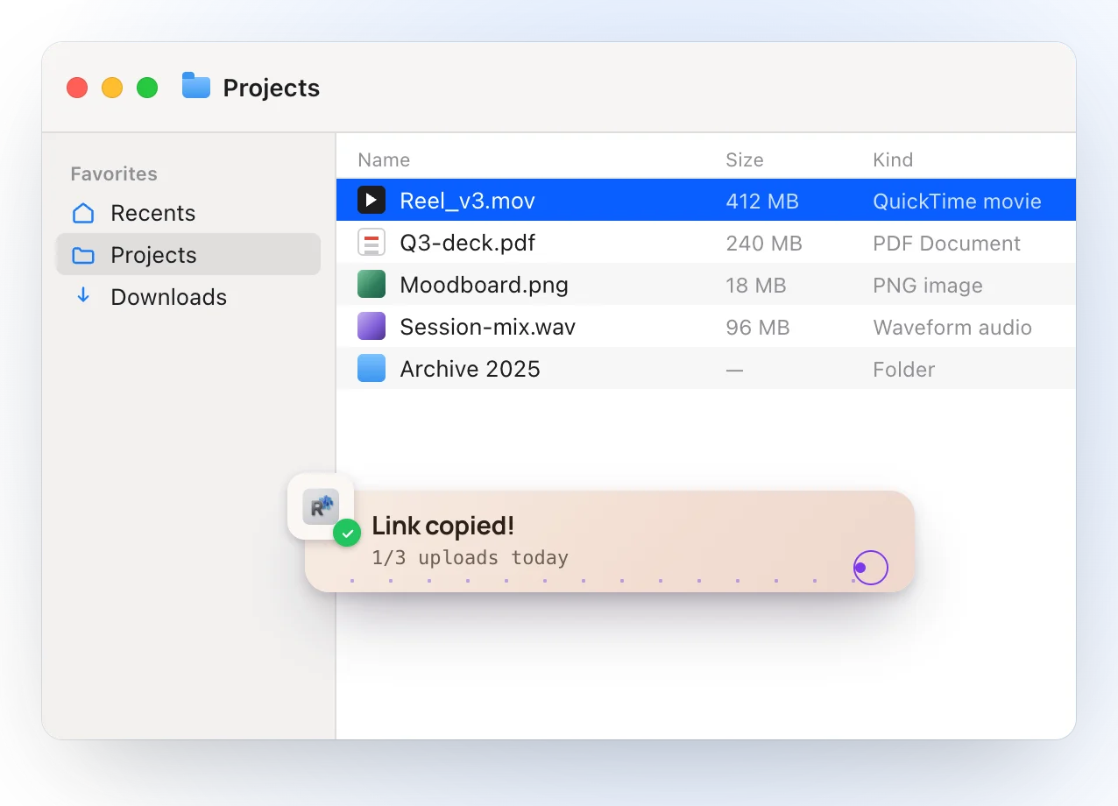
Task: Click the Projects folder icon in sidebar
Action: (x=83, y=255)
